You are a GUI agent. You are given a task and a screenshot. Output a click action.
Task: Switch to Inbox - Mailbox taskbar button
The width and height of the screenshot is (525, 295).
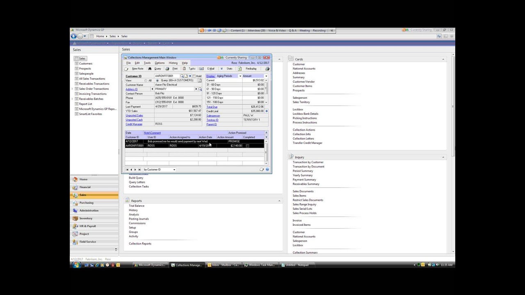coord(224,265)
